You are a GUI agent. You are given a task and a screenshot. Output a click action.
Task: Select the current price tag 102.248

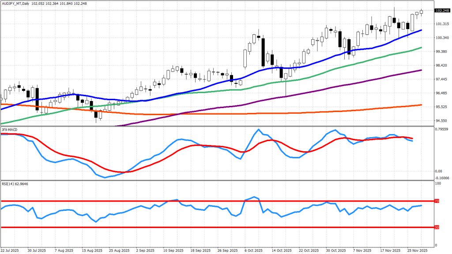(443, 11)
